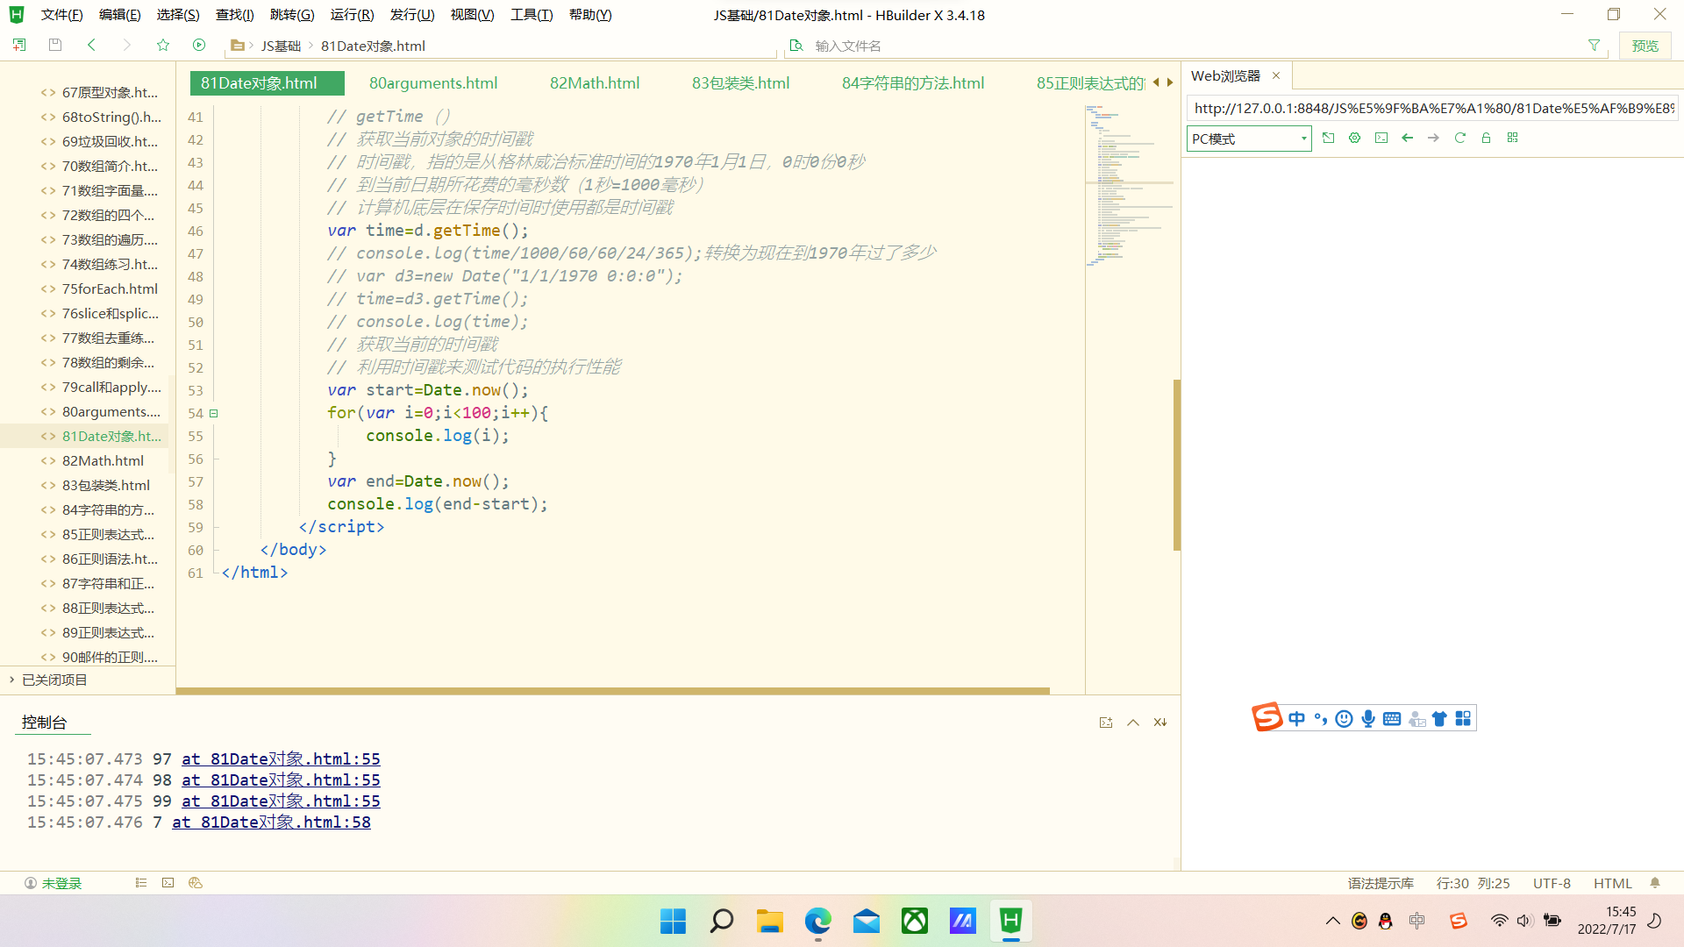Viewport: 1684px width, 947px height.
Task: Clear the console with the clear icon
Action: pyautogui.click(x=1160, y=722)
